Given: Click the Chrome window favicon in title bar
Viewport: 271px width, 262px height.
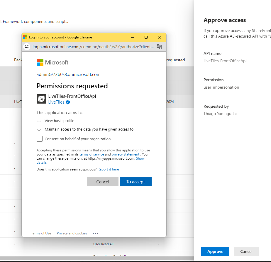Looking at the screenshot, I should pyautogui.click(x=25, y=37).
